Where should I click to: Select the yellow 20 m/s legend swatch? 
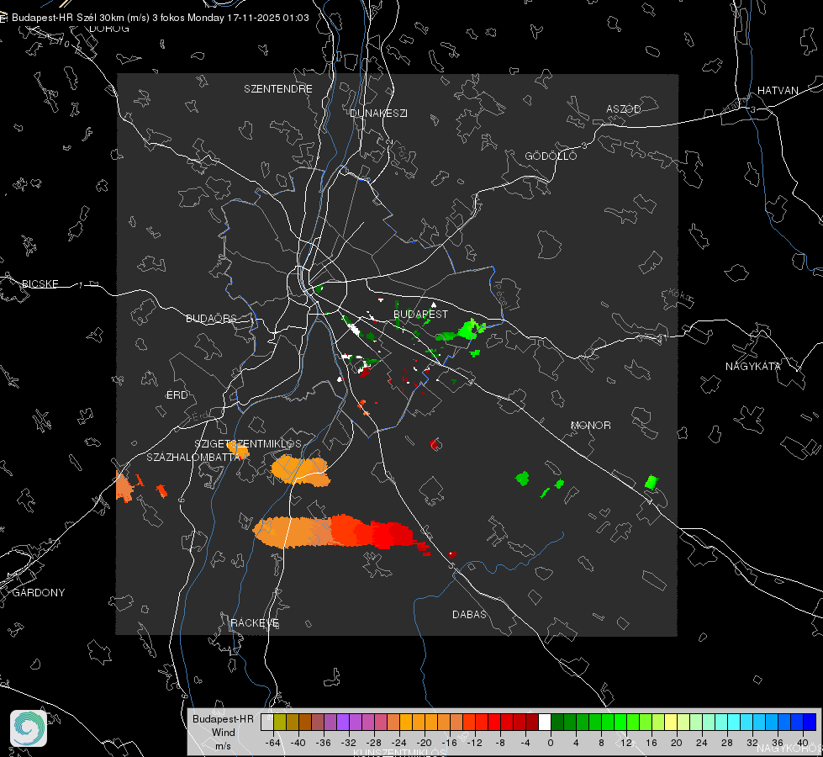[x=671, y=722]
